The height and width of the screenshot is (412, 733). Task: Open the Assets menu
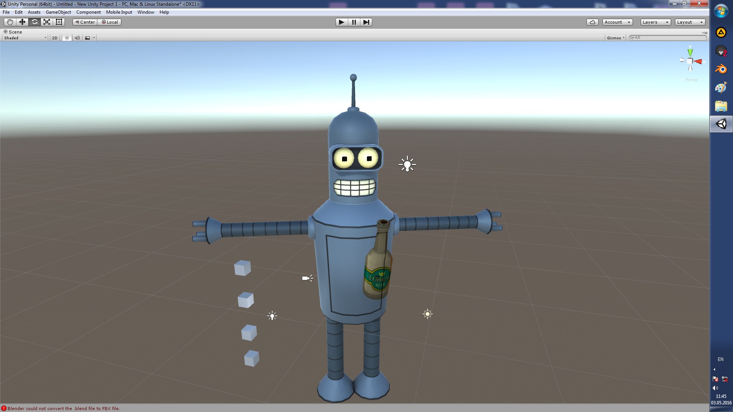coord(34,12)
